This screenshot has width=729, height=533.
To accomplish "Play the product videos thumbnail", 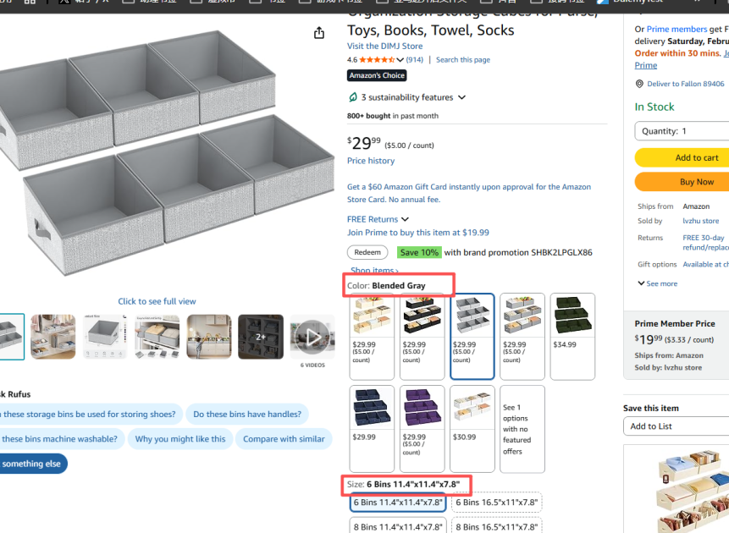I will click(x=312, y=337).
